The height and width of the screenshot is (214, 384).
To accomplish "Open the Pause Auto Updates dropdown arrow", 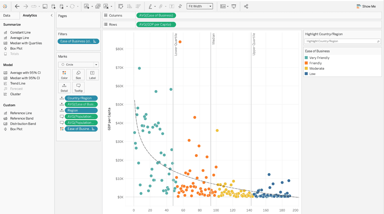I will pyautogui.click(x=67, y=6).
